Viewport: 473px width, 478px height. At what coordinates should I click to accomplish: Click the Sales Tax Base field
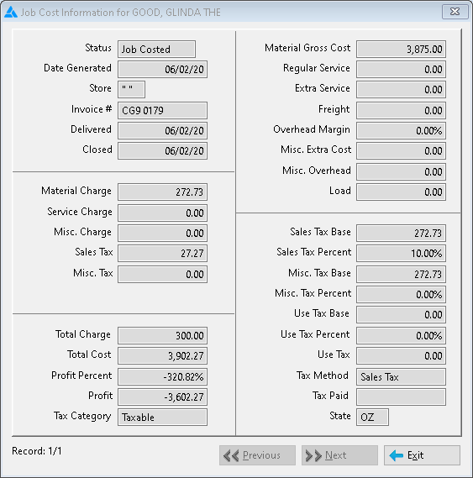401,233
